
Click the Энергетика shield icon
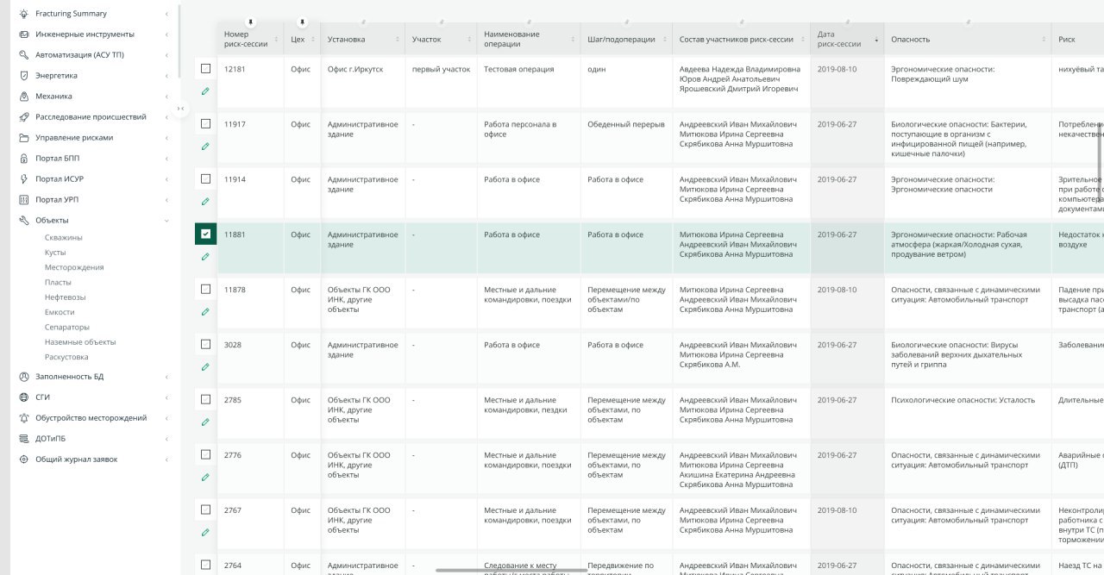[24, 76]
